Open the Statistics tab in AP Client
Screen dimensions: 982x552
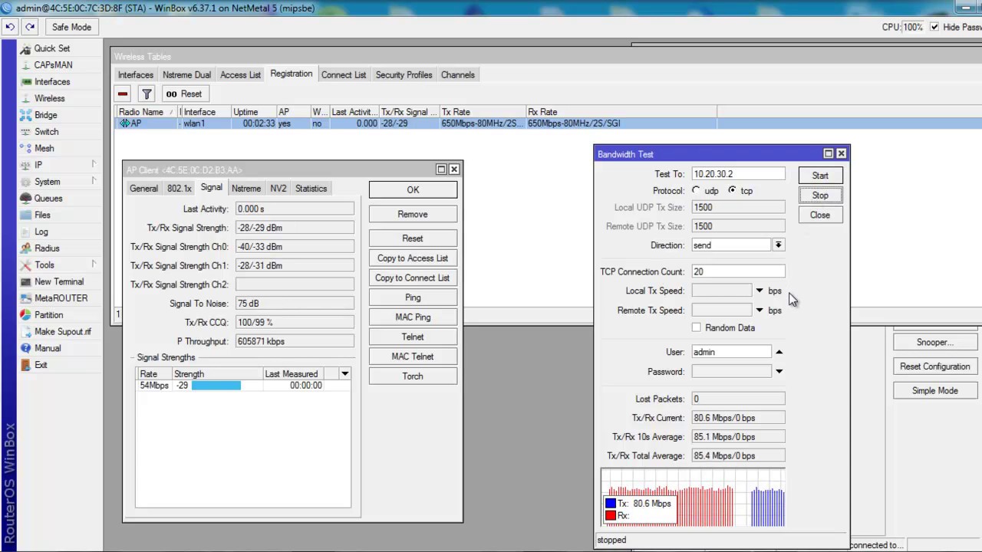[311, 189]
